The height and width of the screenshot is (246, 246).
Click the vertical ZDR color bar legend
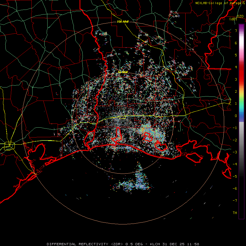(241, 121)
